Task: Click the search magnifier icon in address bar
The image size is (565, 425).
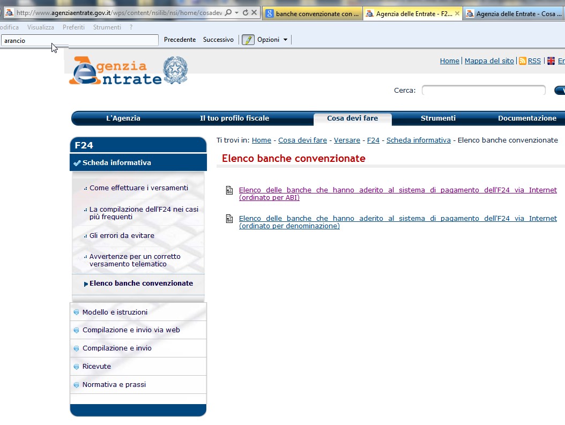Action: 229,13
